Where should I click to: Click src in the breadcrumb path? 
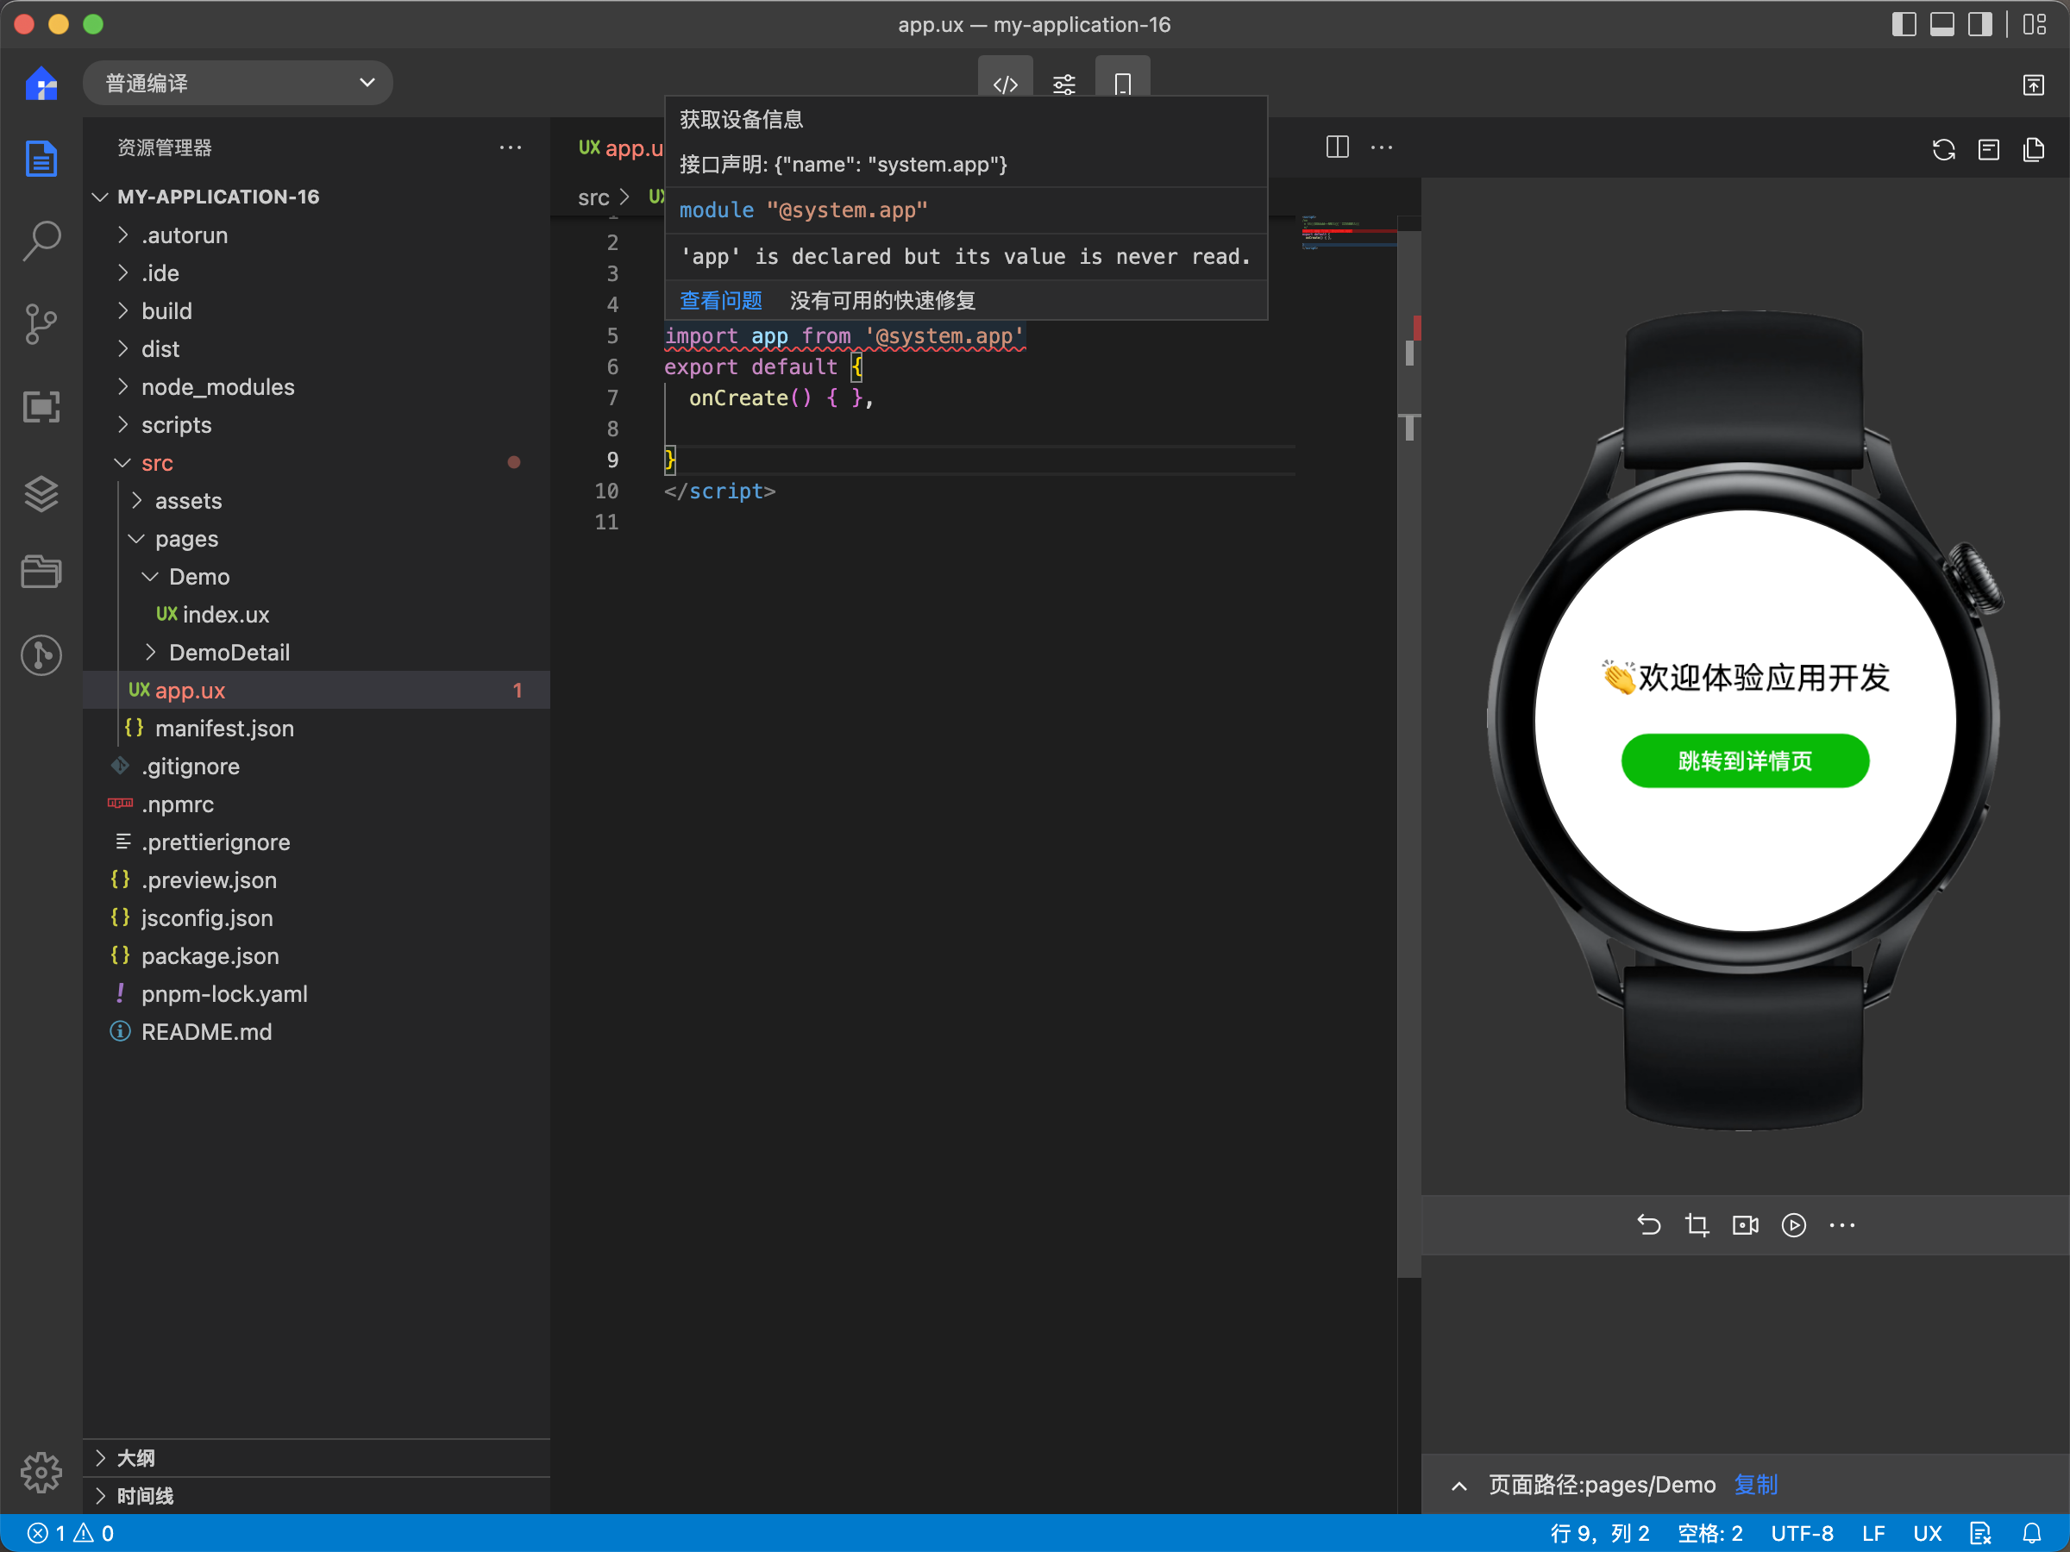593,197
